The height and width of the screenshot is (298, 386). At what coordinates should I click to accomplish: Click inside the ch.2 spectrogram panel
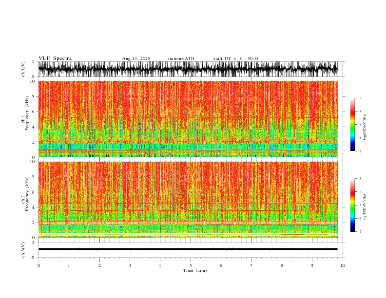[x=188, y=200]
